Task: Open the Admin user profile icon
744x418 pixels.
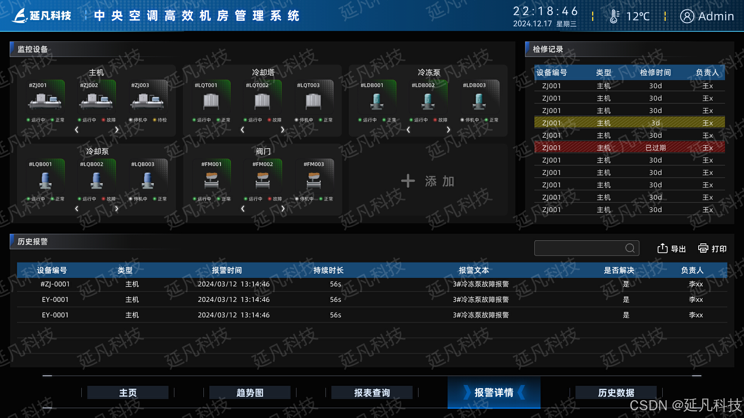Action: coord(687,16)
